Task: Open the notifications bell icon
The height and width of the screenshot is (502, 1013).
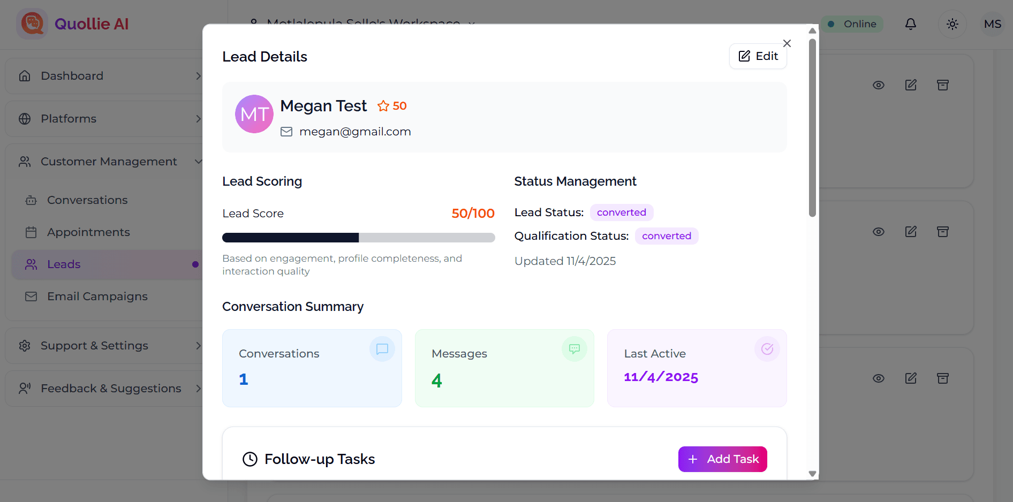Action: tap(911, 24)
